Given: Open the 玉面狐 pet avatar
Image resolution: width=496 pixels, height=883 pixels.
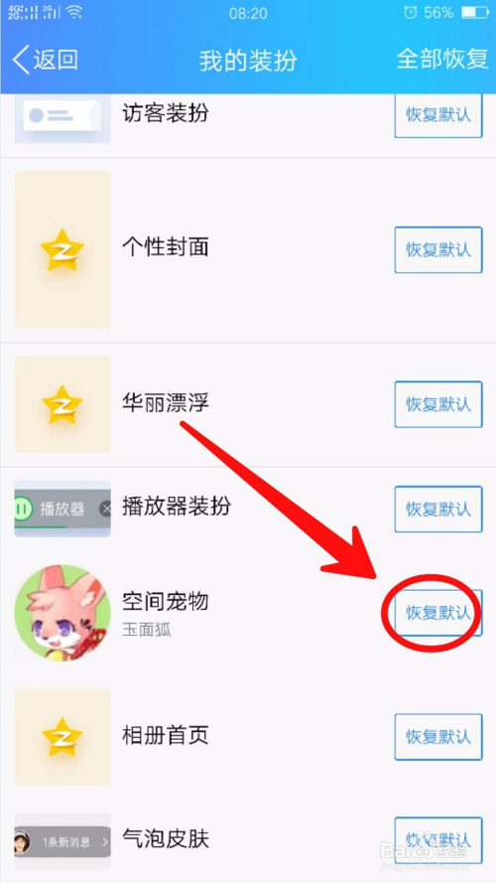Looking at the screenshot, I should click(x=62, y=613).
